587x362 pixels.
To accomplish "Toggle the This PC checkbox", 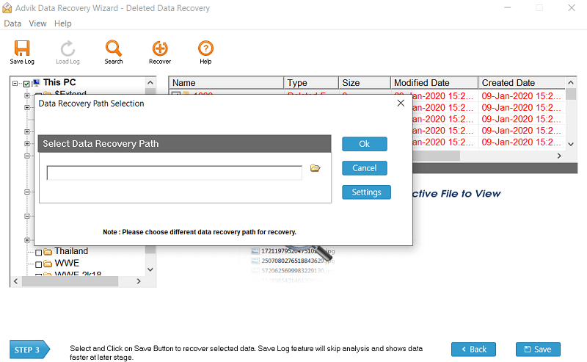I will (x=27, y=84).
